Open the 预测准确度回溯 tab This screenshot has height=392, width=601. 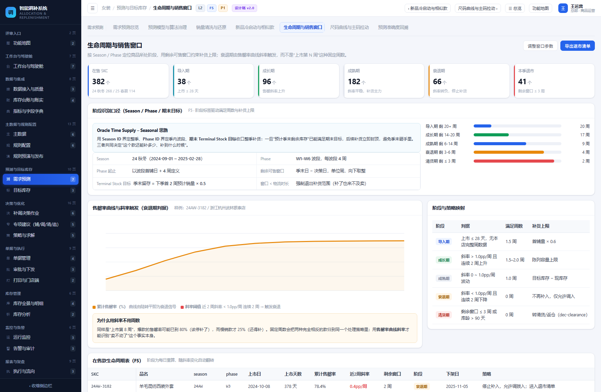(x=393, y=27)
